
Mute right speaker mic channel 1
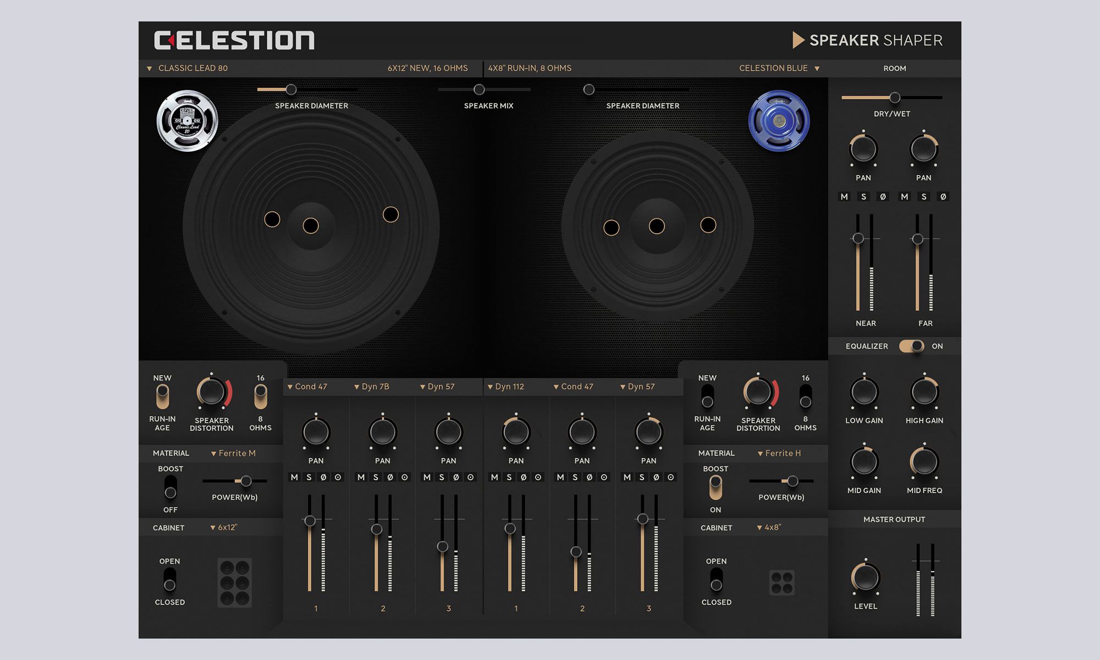[x=494, y=477]
